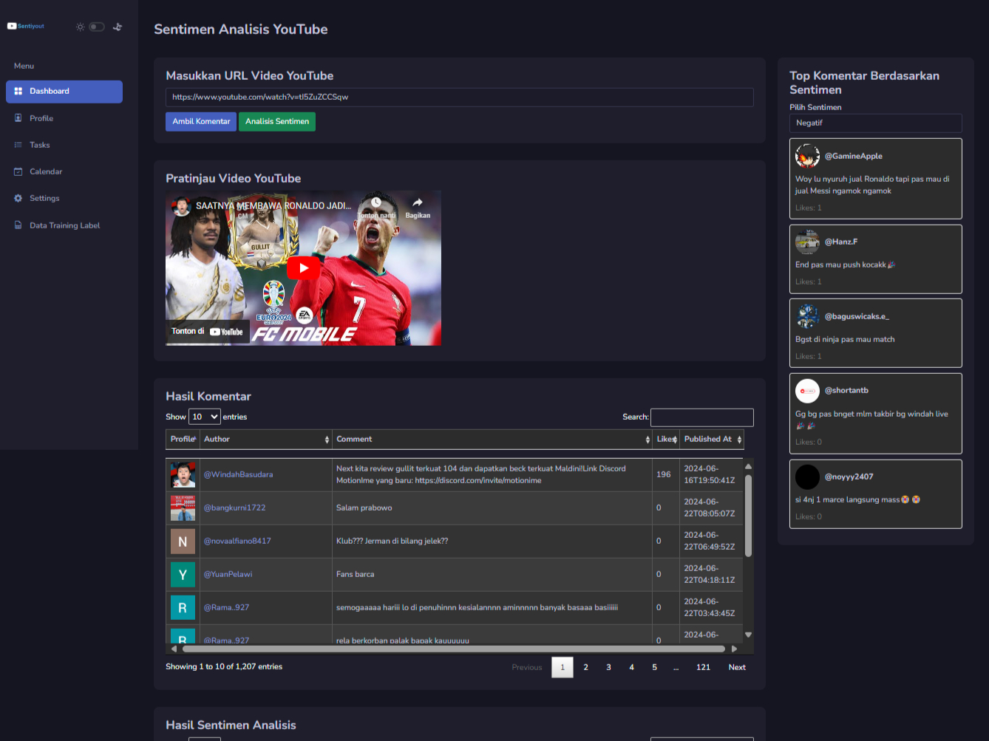Click the table scroll-down arrow
This screenshot has height=741, width=989.
(x=748, y=635)
